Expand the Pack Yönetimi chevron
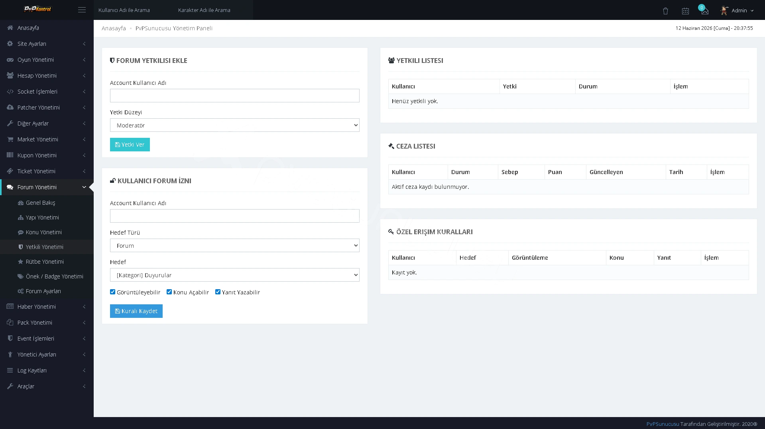 click(x=84, y=323)
